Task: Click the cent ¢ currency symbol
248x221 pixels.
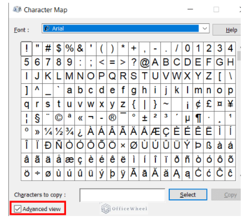Action: point(198,104)
